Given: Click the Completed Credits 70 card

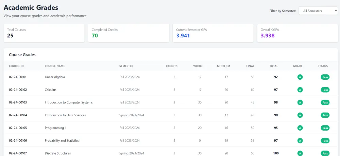Looking at the screenshot, I should point(129,33).
